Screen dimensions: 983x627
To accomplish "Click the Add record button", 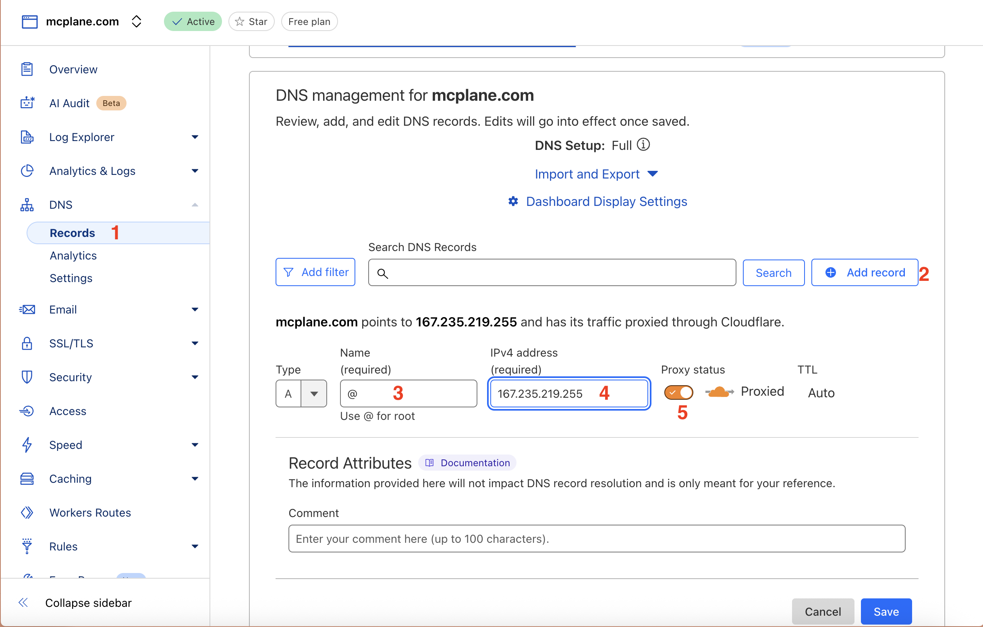I will (x=865, y=272).
